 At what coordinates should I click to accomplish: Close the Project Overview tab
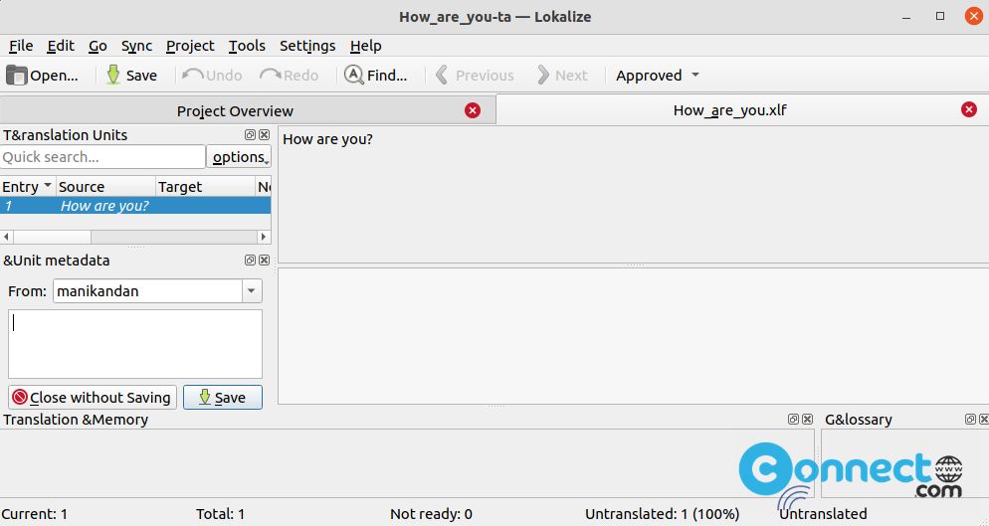472,110
